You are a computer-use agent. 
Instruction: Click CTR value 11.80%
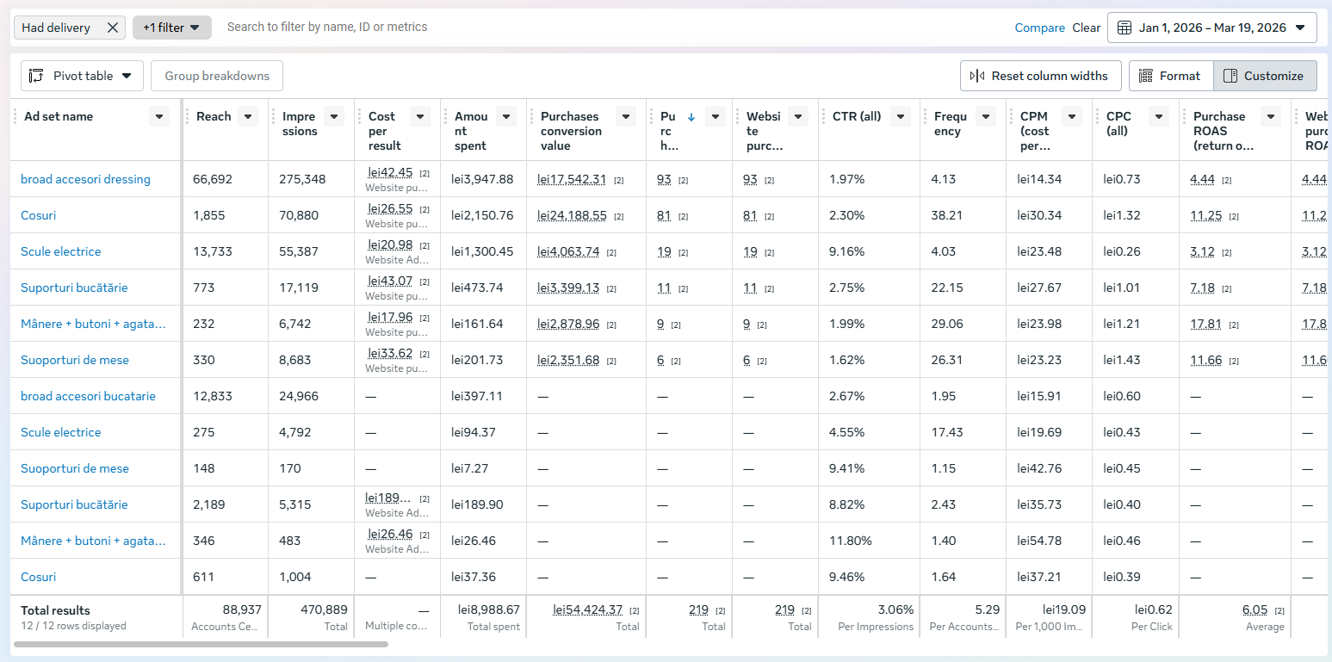click(851, 541)
